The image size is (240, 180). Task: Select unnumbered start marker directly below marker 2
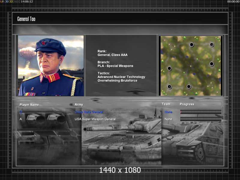(212, 64)
